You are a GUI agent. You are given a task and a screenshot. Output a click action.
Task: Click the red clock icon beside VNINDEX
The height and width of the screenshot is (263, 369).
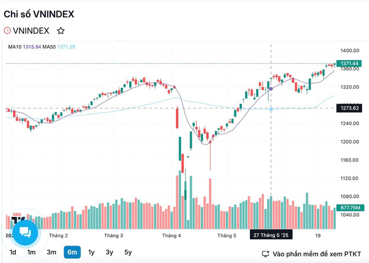(x=7, y=31)
